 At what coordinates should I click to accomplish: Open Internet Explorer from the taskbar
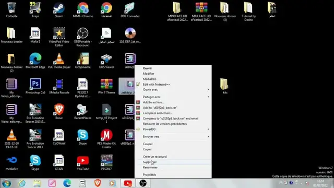22,183
